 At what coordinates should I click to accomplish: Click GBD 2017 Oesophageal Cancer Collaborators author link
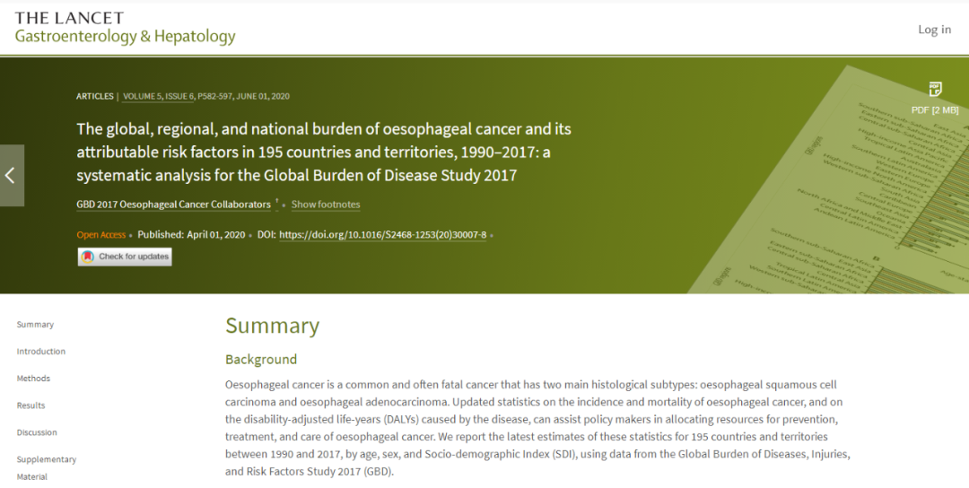coord(174,205)
